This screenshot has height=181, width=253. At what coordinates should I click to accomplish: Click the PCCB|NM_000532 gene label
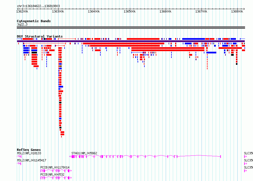point(52,174)
